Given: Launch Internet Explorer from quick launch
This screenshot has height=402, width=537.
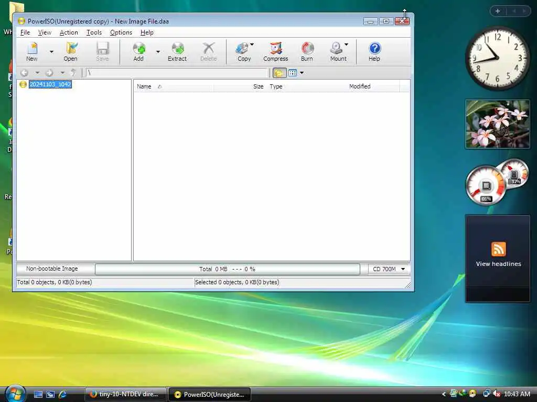Looking at the screenshot, I should coord(63,394).
